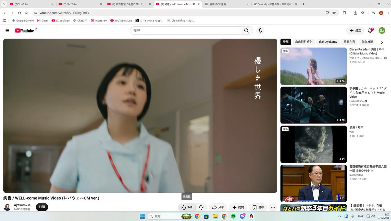Click the YouTube search input field
391x221 pixels.
[x=185, y=30]
